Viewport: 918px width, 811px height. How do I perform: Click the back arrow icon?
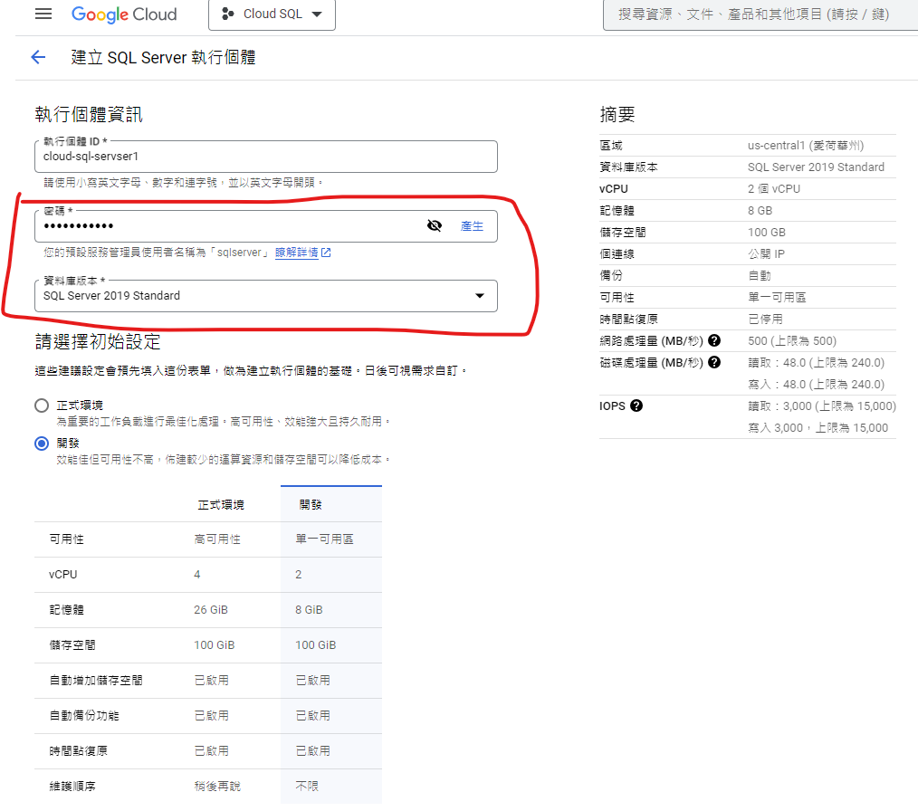click(38, 58)
